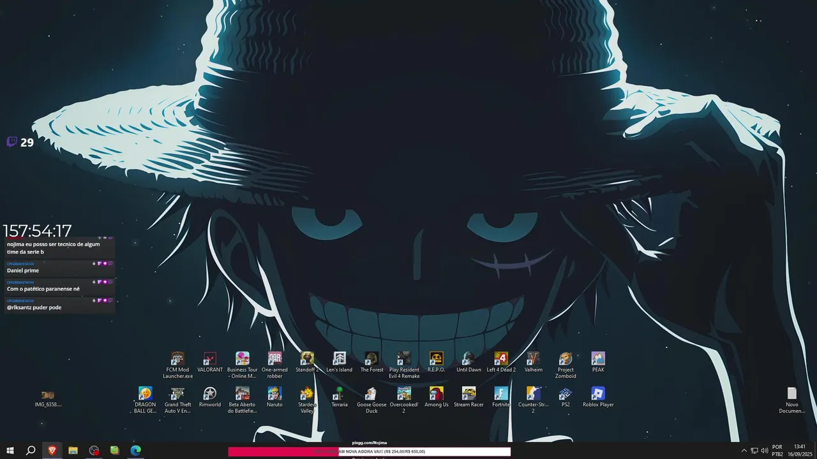Select the Overcooked! 2 shortcut

(x=404, y=400)
